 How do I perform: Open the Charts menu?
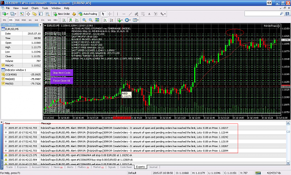(35, 8)
